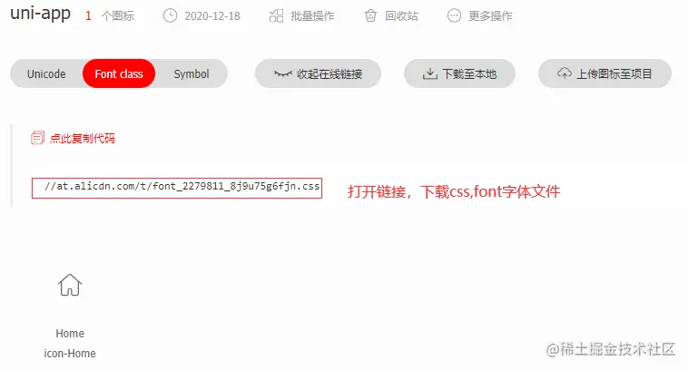Click the copy code document icon

37,138
